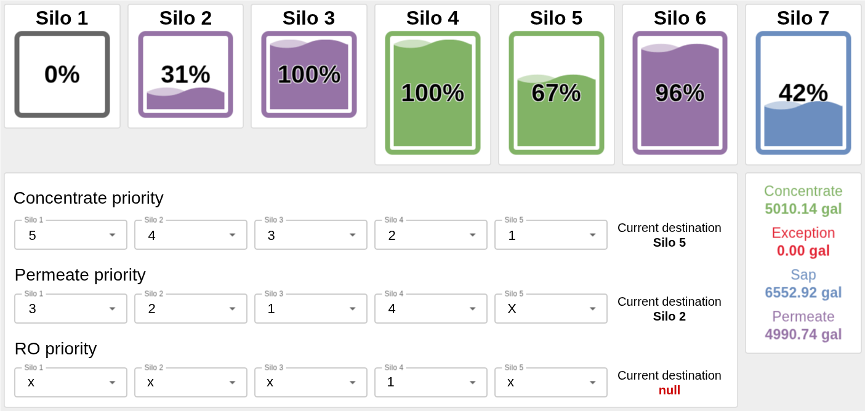This screenshot has width=865, height=411.
Task: Click the Silo 2 tank at 31%
Action: pos(185,74)
